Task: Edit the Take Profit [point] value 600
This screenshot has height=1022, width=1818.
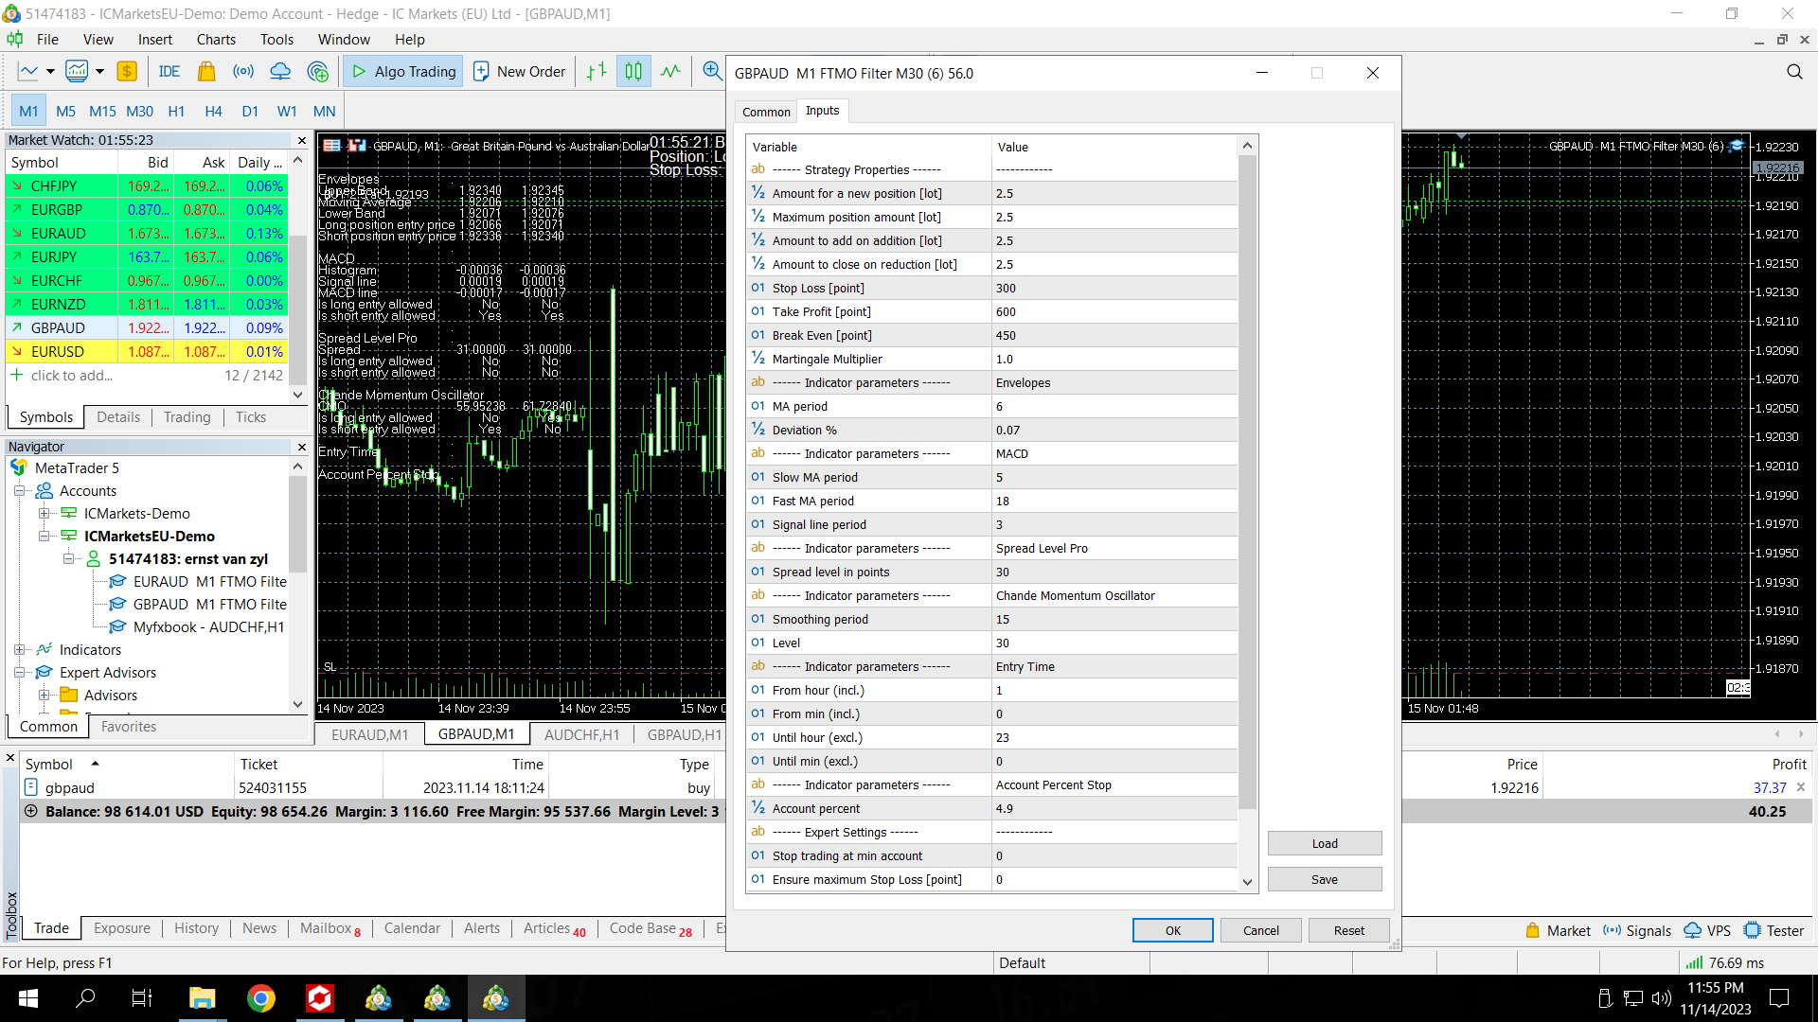Action: (1114, 311)
